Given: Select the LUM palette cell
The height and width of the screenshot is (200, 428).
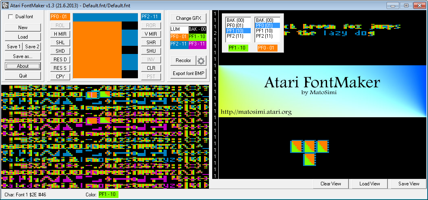Looking at the screenshot, I should coord(179,29).
